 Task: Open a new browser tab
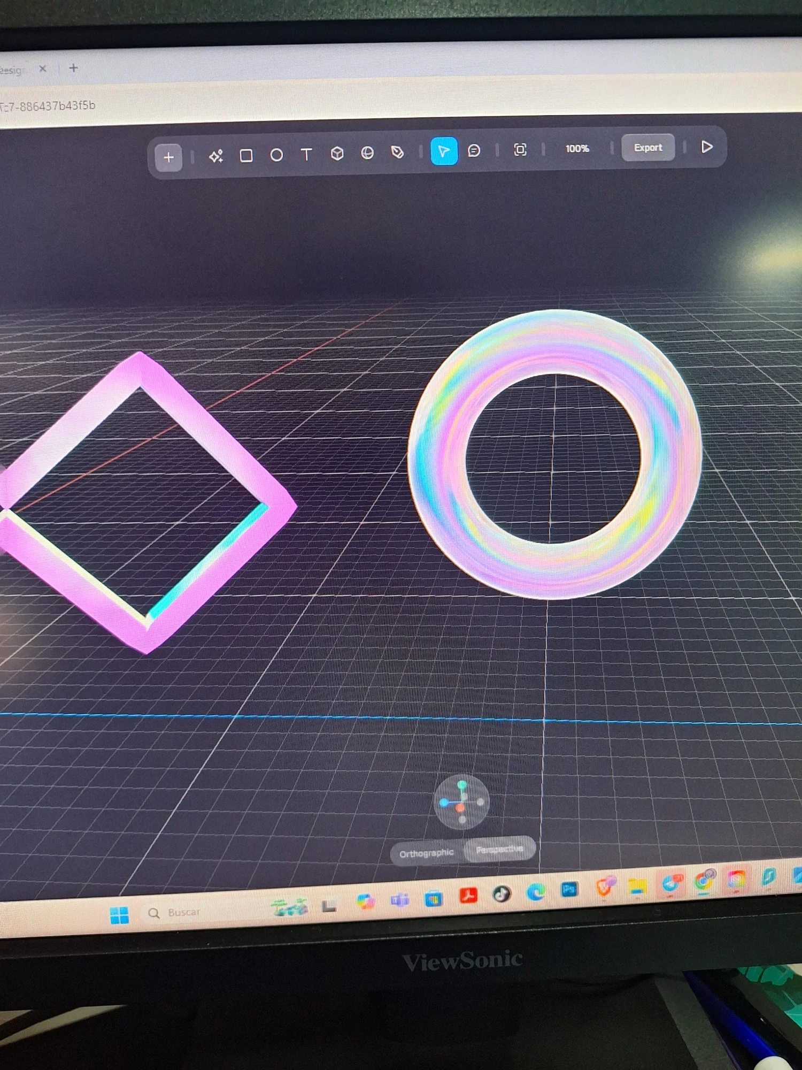coord(74,68)
